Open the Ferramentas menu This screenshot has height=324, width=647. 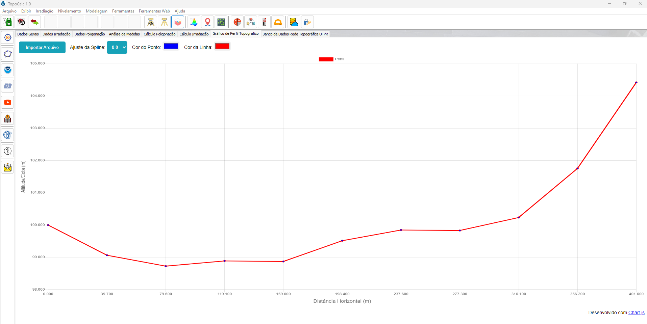(x=123, y=11)
